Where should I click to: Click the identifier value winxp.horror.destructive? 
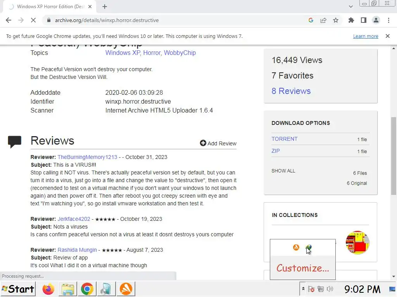pos(138,102)
